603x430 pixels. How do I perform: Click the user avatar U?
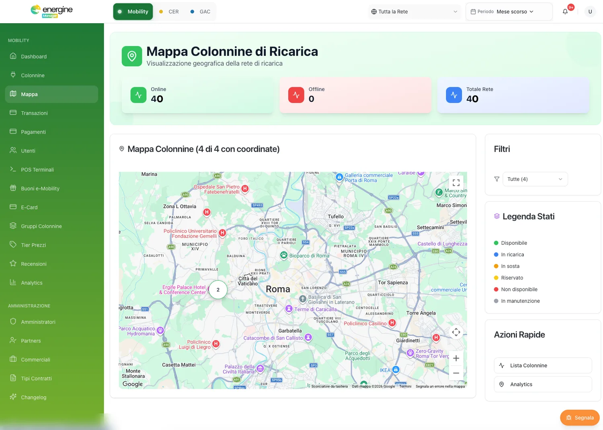click(590, 12)
